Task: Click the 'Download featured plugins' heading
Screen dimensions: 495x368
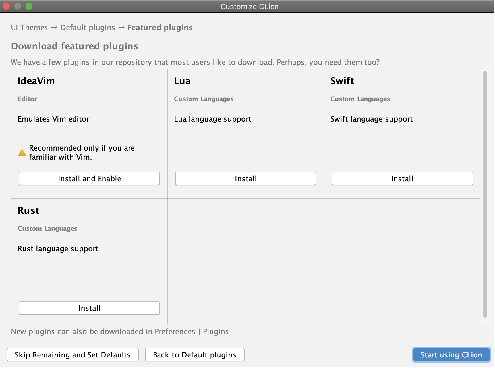Action: [x=75, y=46]
